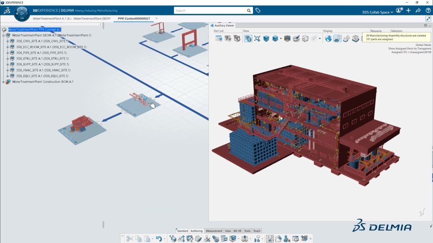Switch to the AR-VR toolbar tab

(x=237, y=231)
